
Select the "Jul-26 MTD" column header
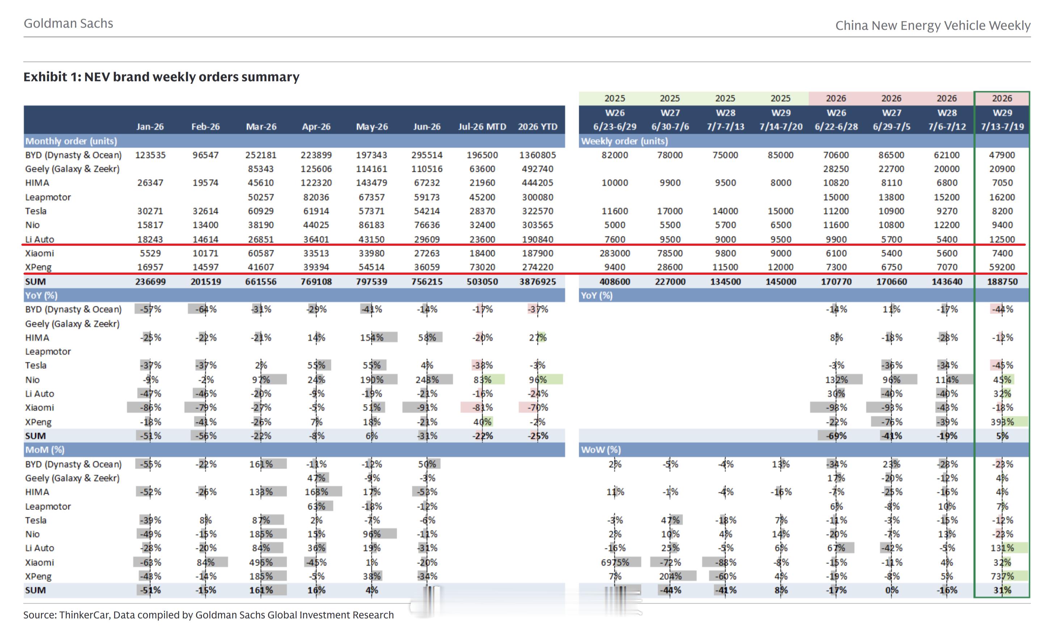click(x=482, y=127)
